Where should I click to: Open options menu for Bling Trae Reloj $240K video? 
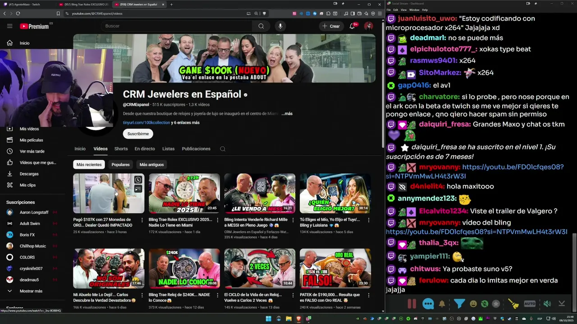(x=217, y=295)
